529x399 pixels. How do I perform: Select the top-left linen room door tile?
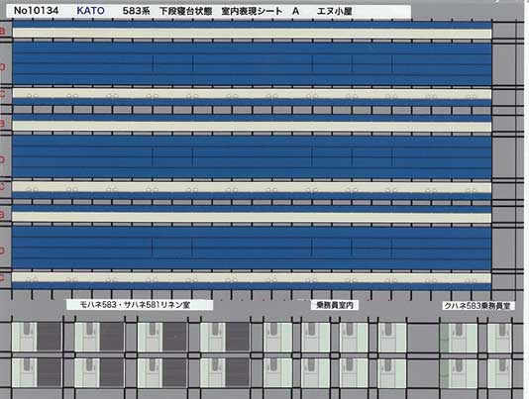(37, 337)
